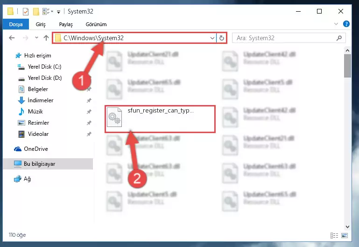This screenshot has width=359, height=247.
Task: Open Müzik folder in sidebar
Action: [35, 112]
